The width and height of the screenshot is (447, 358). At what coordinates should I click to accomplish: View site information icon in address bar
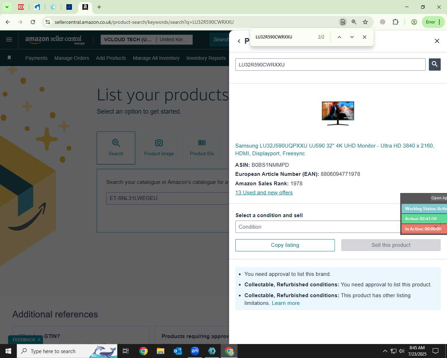pos(48,22)
